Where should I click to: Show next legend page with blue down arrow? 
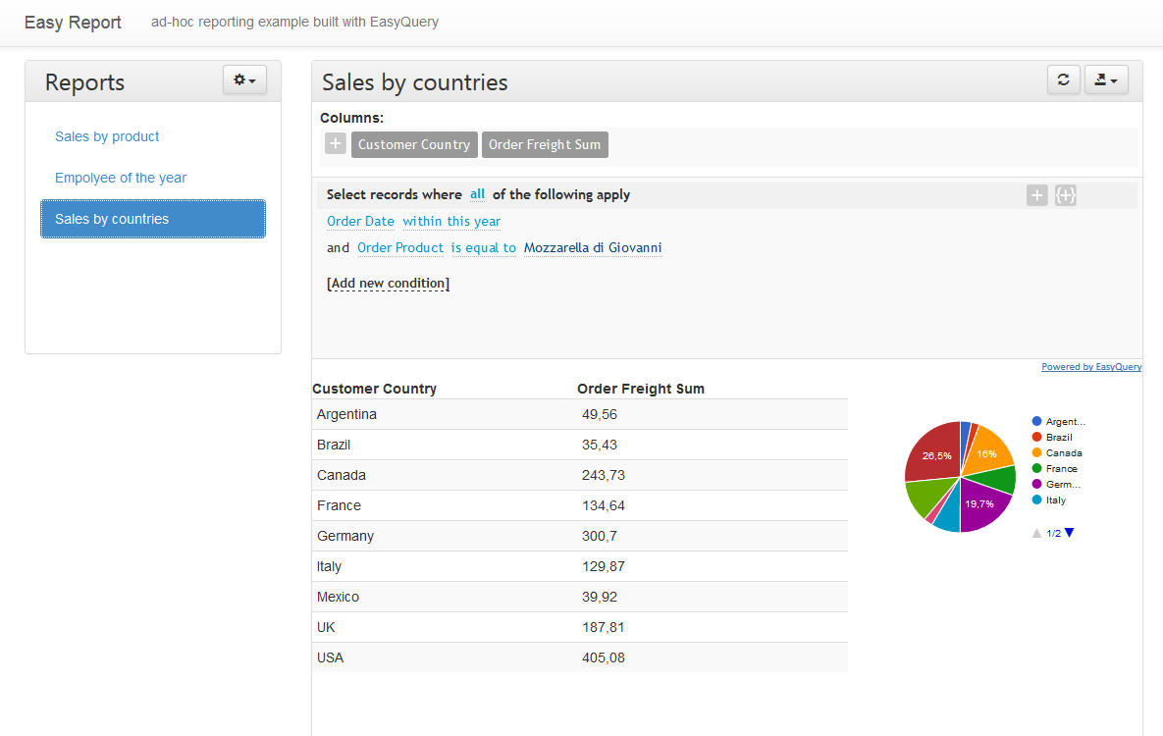coord(1068,532)
